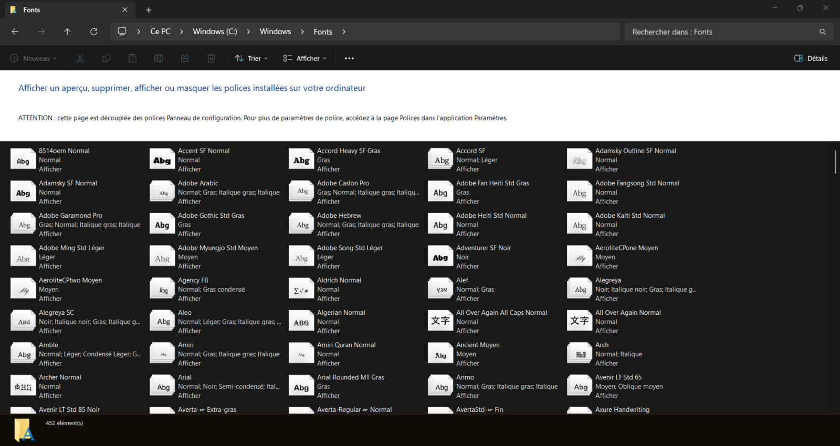Navigate to Windows (C:) breadcrumb
This screenshot has width=840, height=446.
(215, 31)
